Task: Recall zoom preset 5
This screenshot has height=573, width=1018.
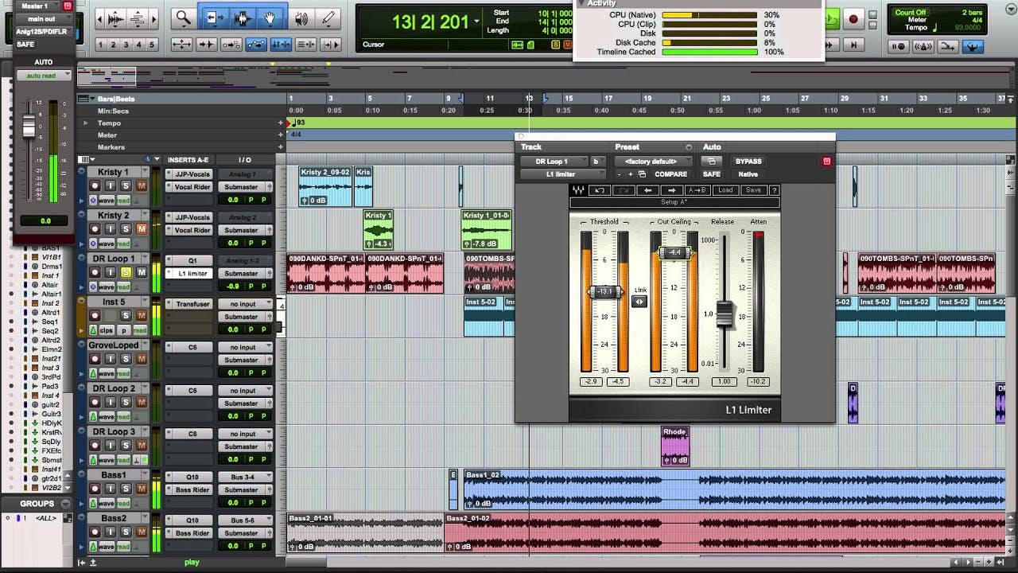Action: tap(150, 45)
